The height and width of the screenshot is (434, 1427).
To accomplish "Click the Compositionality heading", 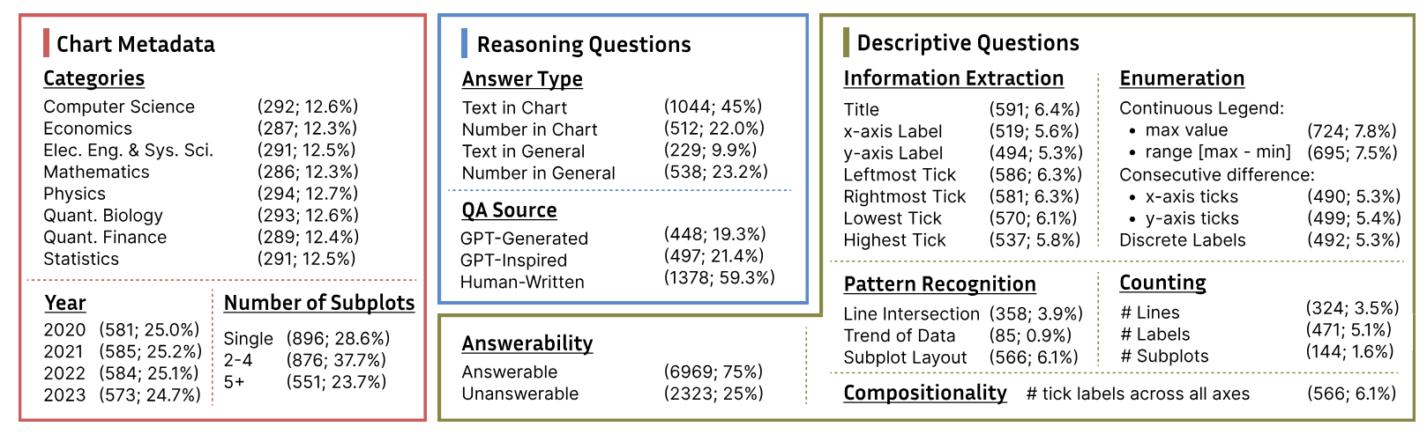I will point(924,393).
